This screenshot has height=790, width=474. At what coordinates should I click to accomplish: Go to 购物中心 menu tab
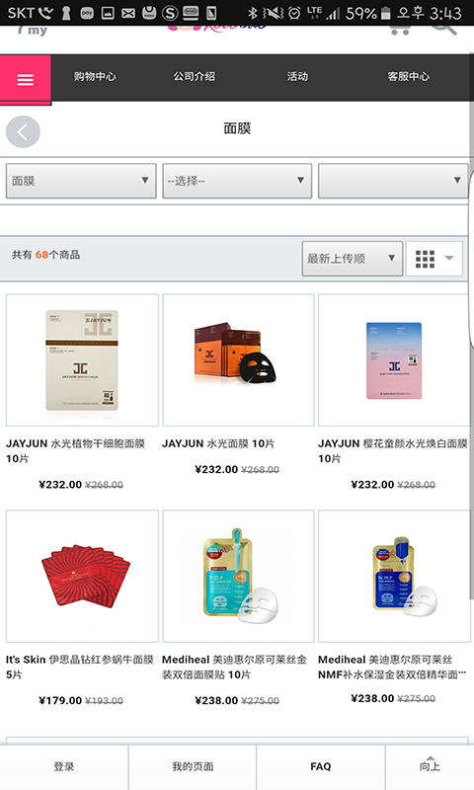[95, 77]
